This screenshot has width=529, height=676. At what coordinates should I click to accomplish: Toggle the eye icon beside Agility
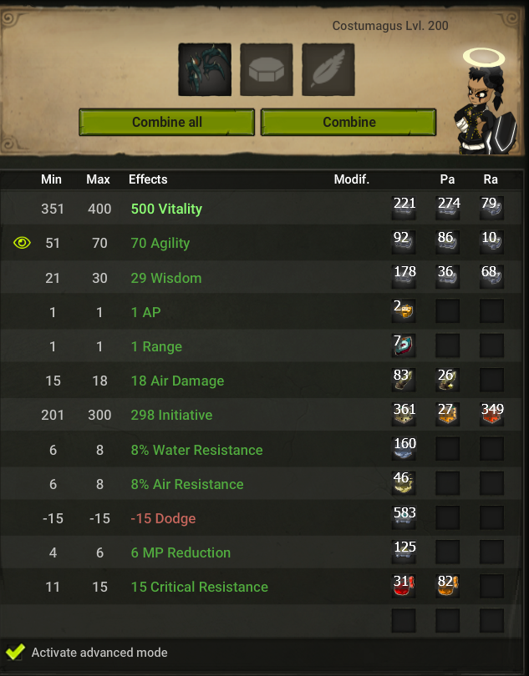tap(22, 243)
